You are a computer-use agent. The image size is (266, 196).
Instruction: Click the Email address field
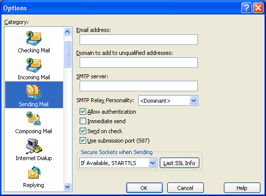coord(139,40)
